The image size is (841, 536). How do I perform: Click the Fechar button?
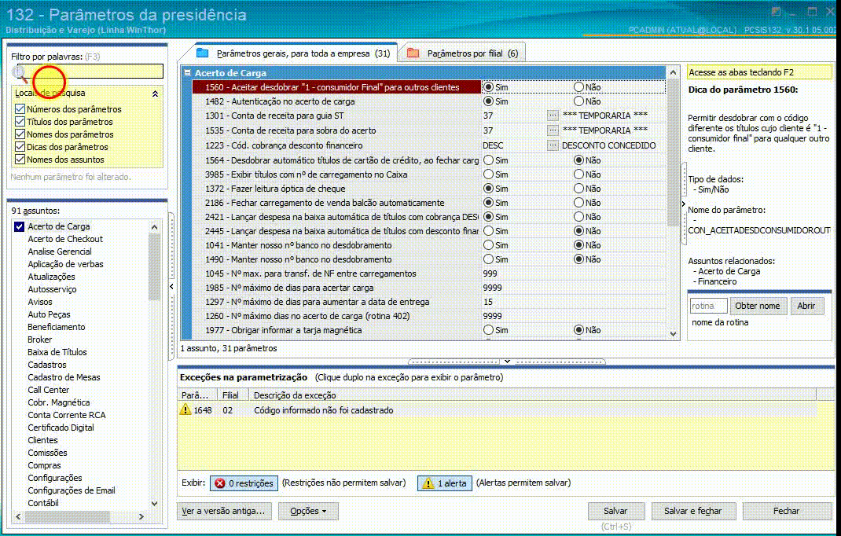coord(786,511)
